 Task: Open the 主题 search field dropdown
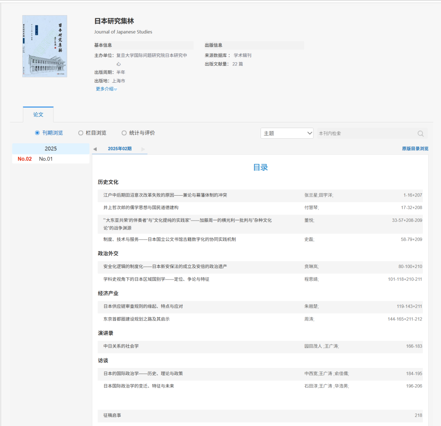click(287, 133)
